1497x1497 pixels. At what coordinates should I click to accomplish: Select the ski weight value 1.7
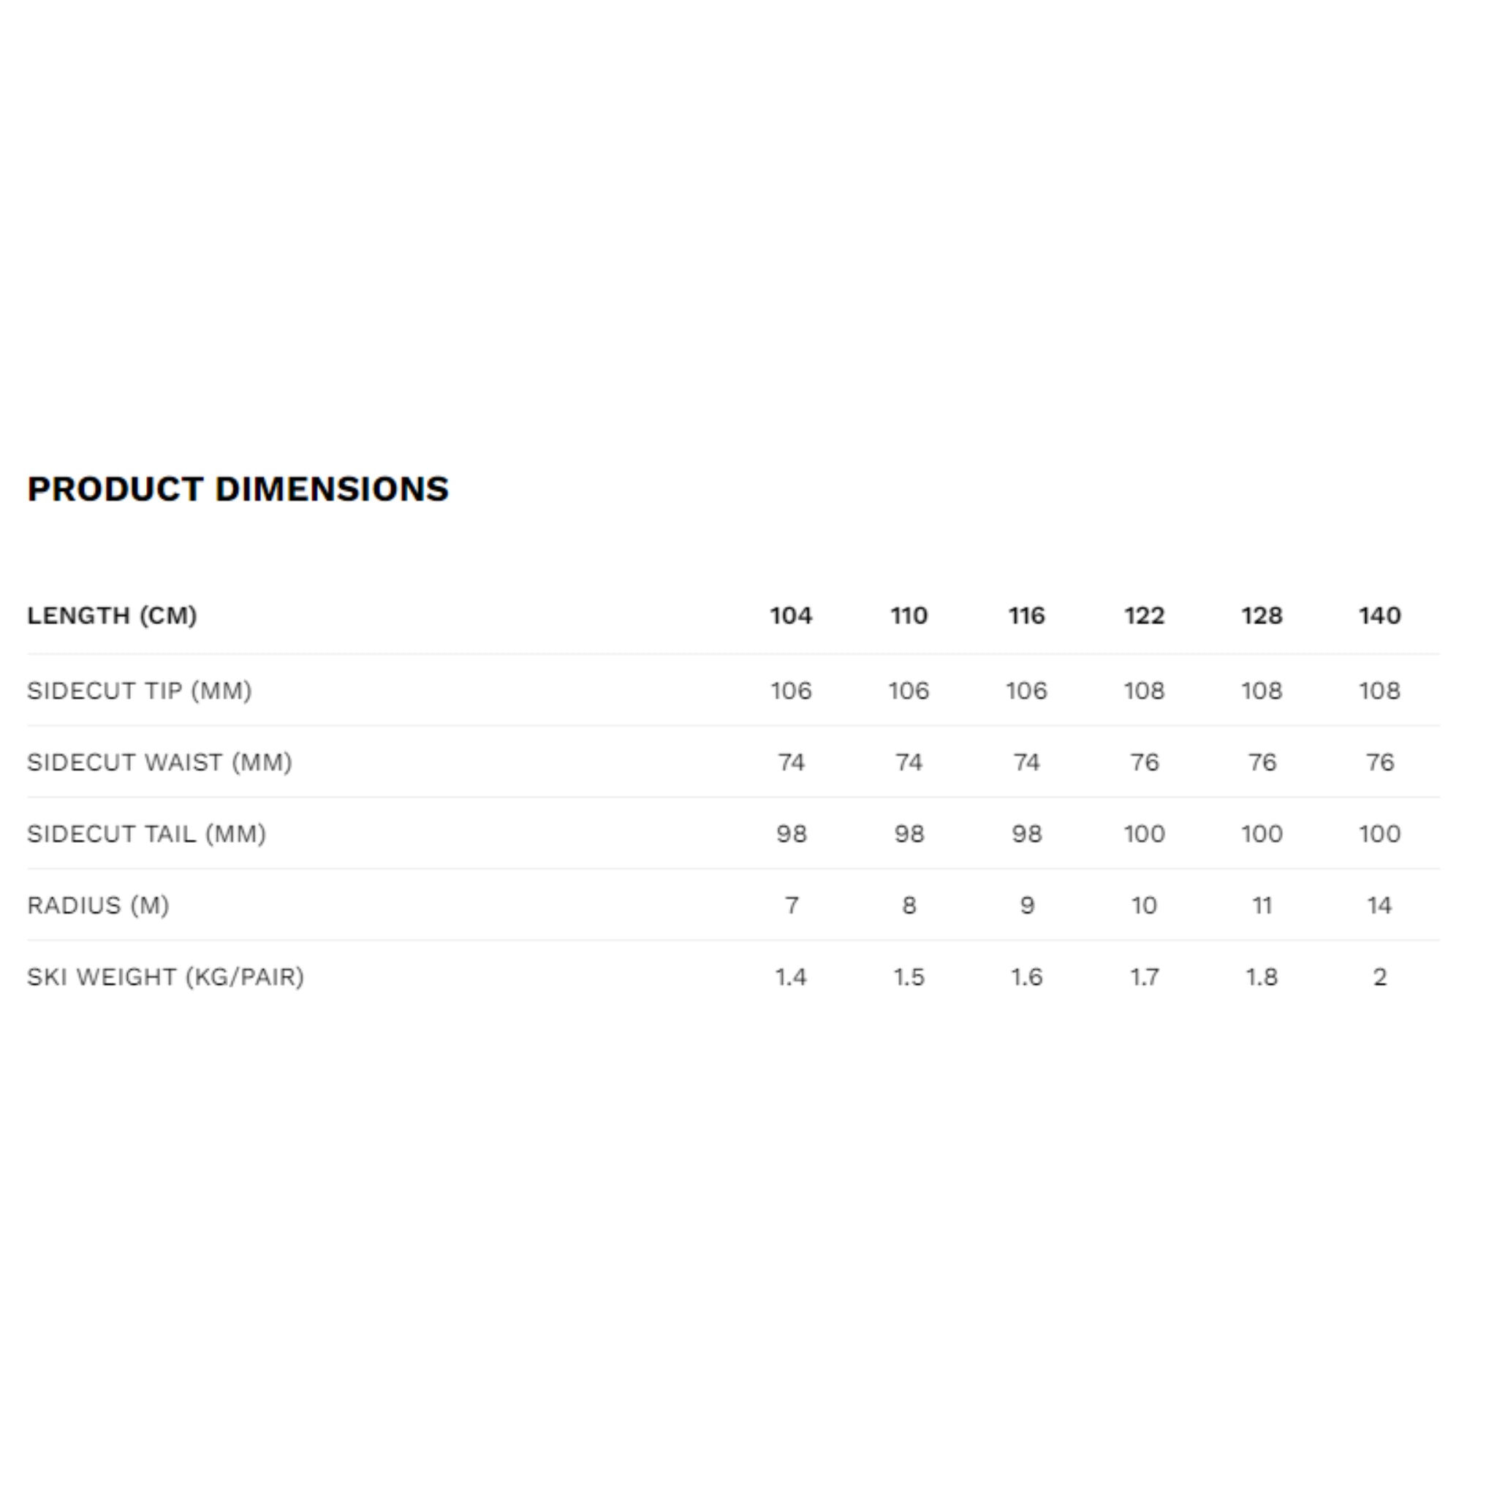pos(1144,977)
